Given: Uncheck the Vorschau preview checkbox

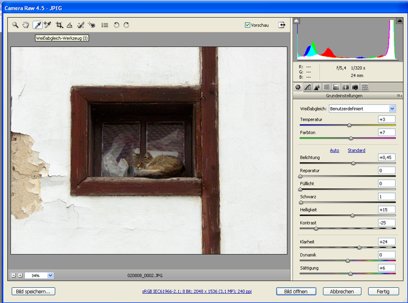Looking at the screenshot, I should [x=248, y=25].
